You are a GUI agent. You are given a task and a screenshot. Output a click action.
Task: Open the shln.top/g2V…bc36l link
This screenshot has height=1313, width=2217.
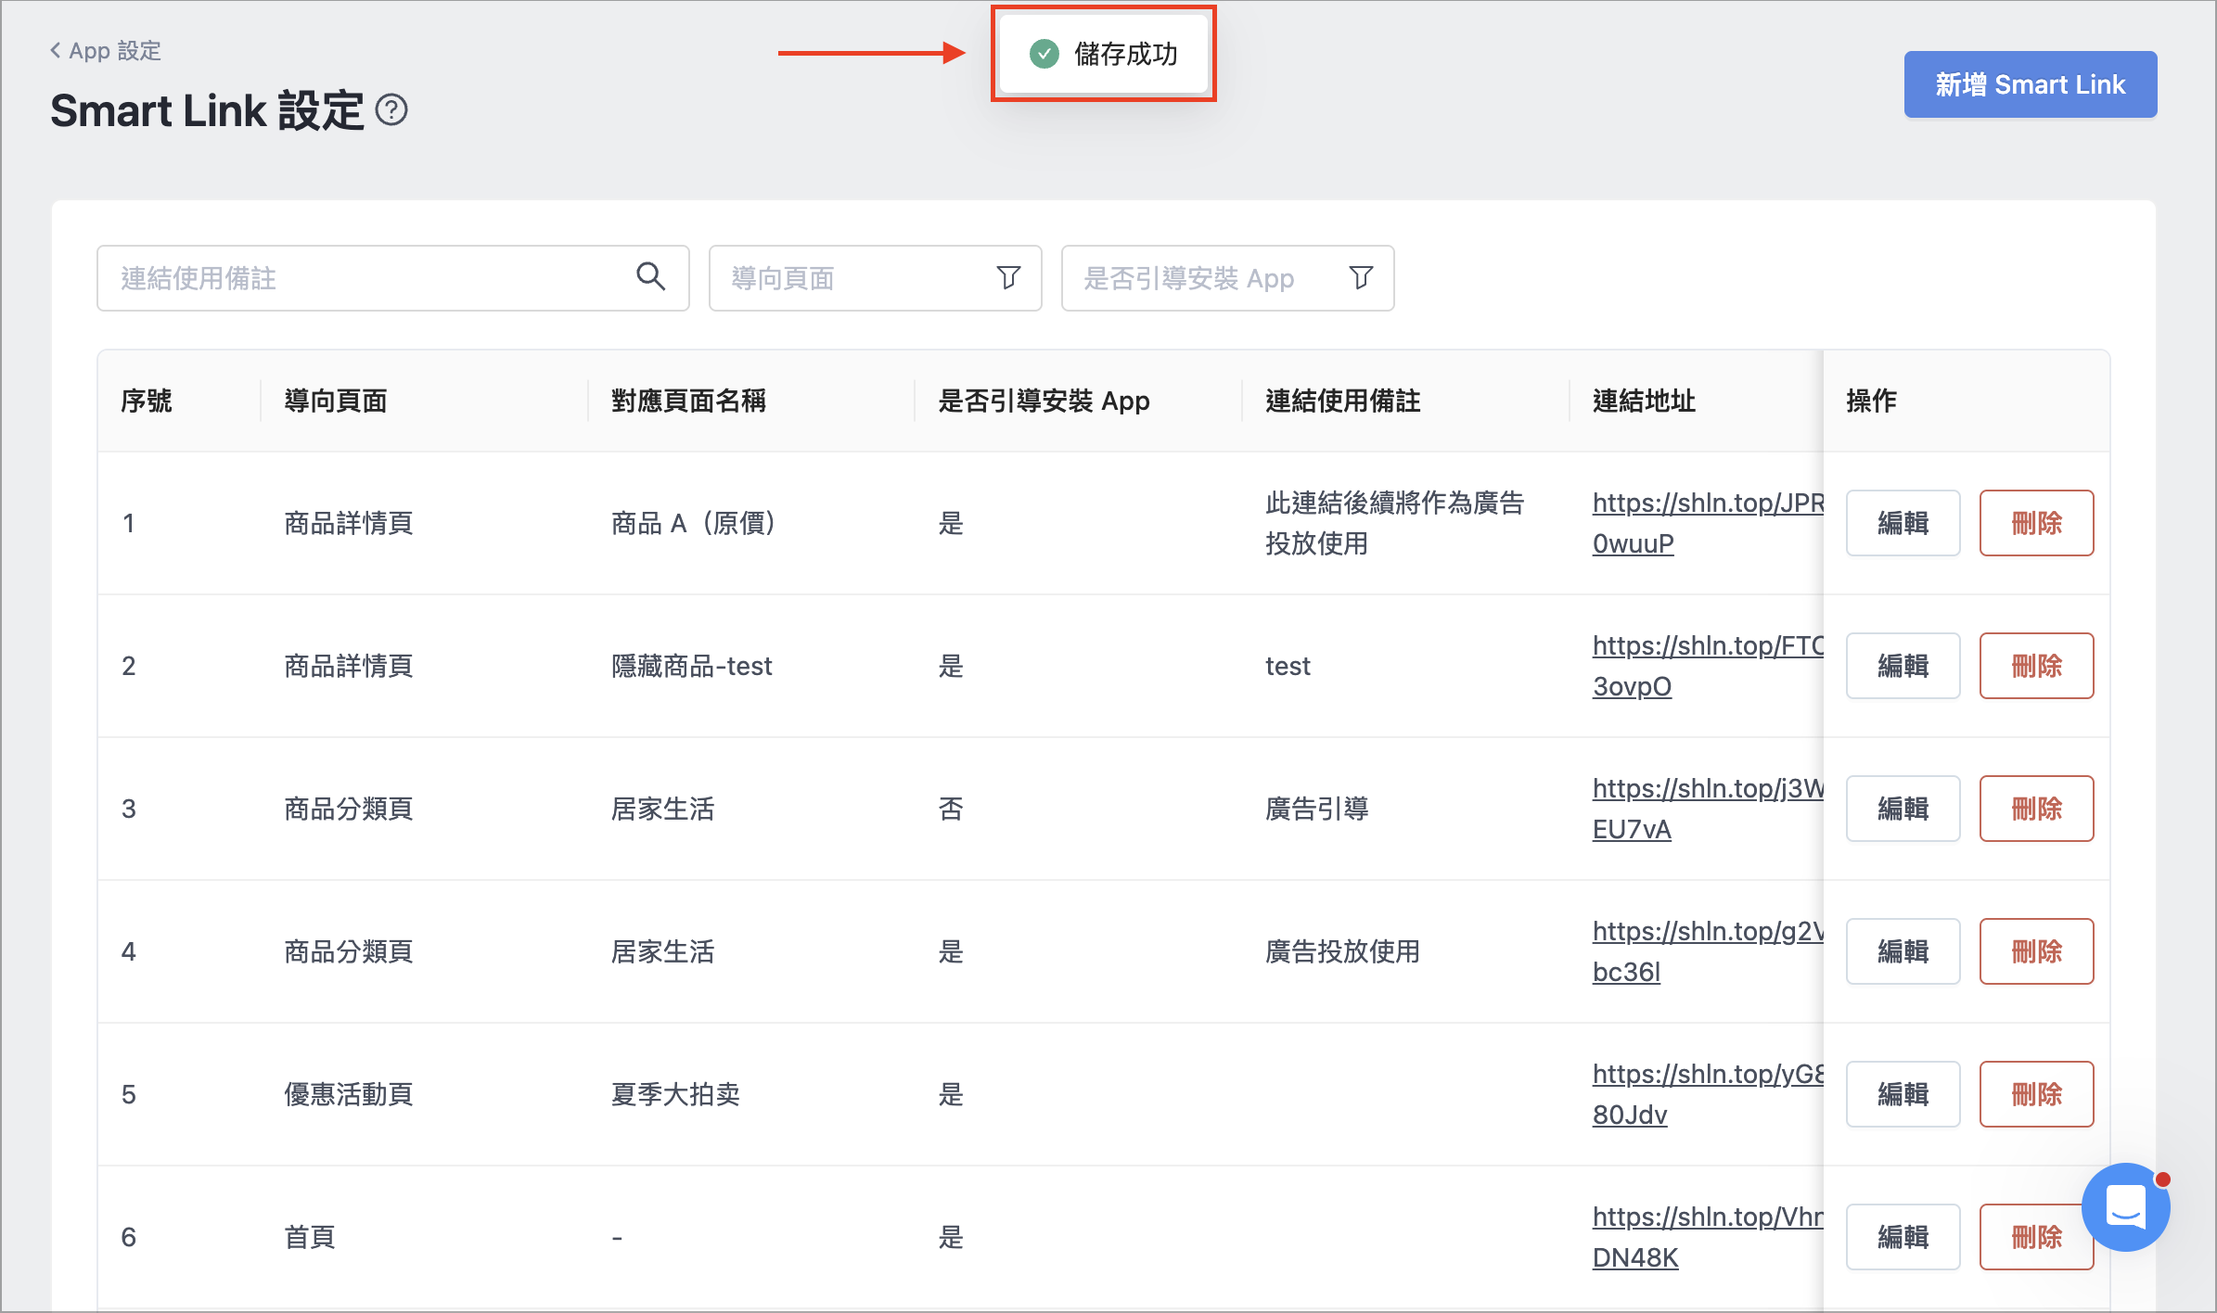point(1707,951)
